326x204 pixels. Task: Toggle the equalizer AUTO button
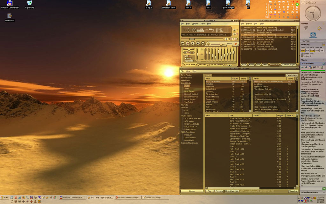click(x=188, y=58)
